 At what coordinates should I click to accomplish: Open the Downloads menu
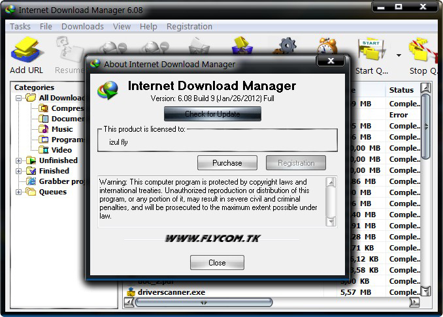(82, 27)
